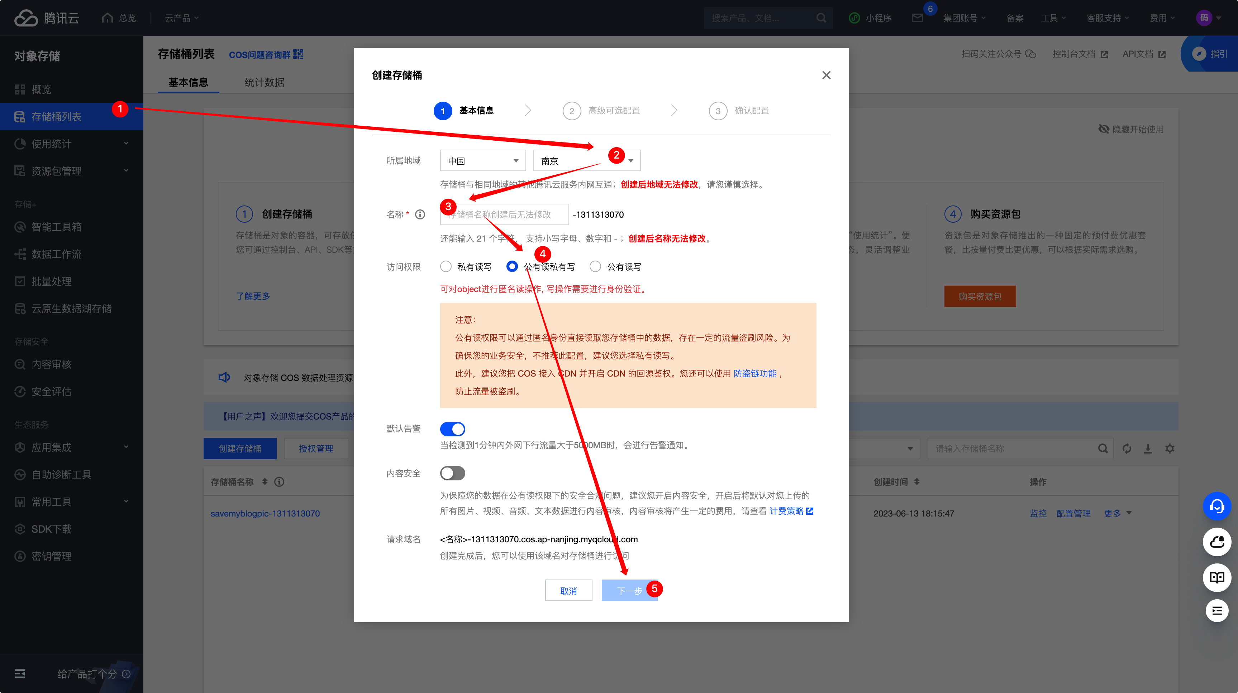Click the mail notifications envelope icon
This screenshot has width=1238, height=693.
917,18
